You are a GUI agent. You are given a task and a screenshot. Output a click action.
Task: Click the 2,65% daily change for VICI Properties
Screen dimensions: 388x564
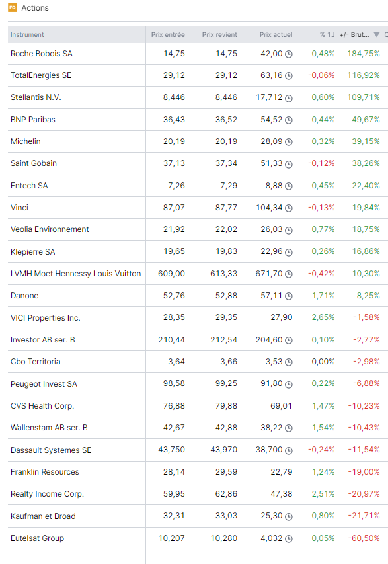(x=323, y=317)
